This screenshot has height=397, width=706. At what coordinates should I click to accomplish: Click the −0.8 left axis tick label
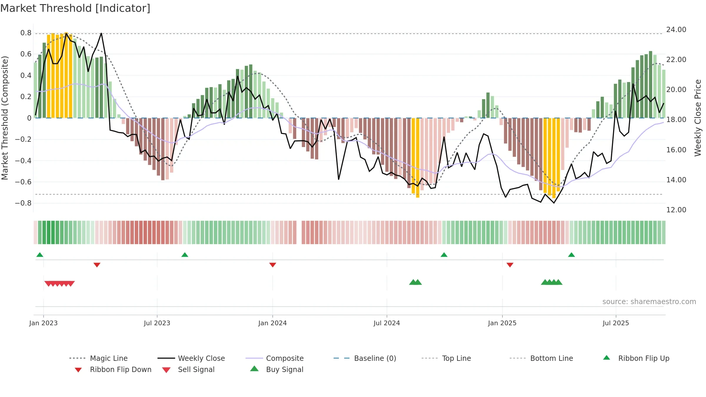pyautogui.click(x=23, y=203)
